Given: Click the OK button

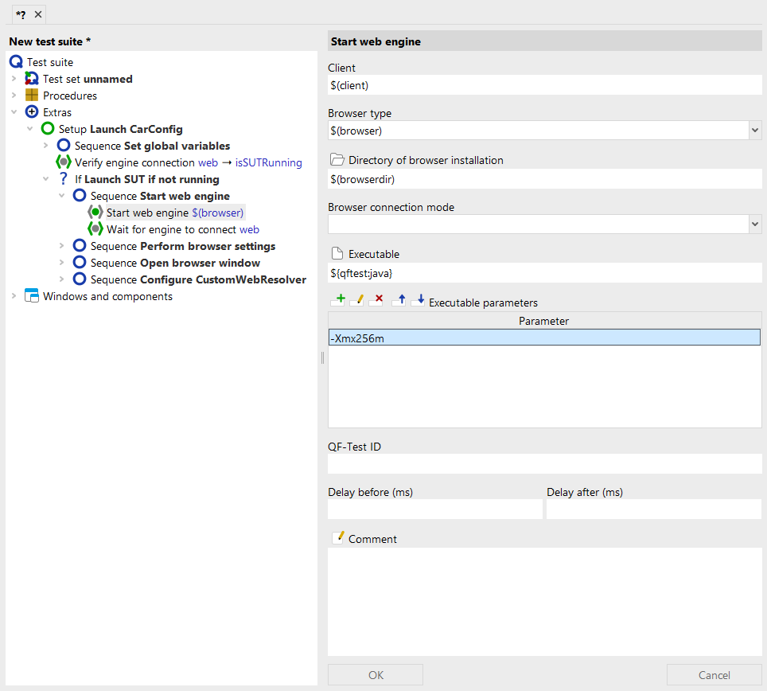Looking at the screenshot, I should point(376,675).
